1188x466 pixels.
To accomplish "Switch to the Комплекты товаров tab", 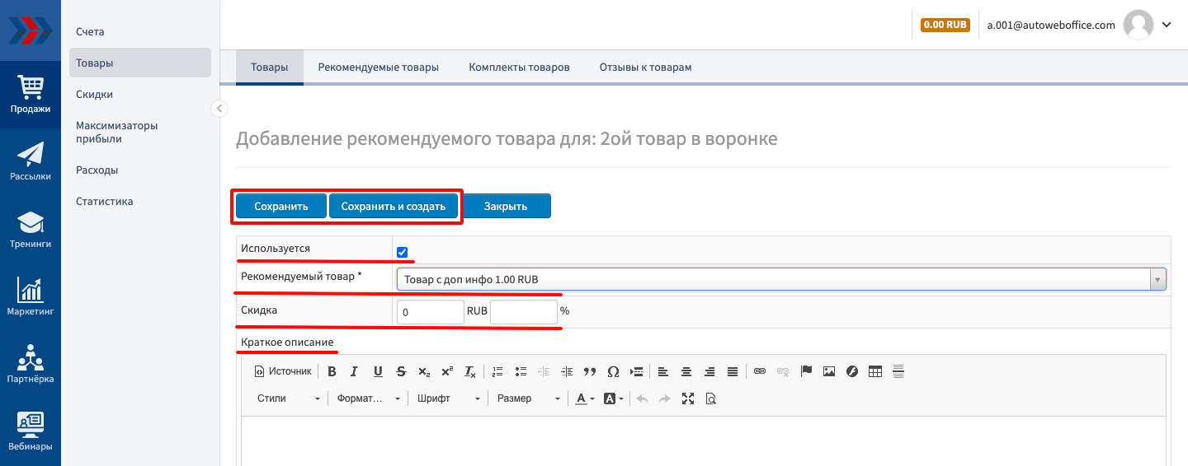I will tap(519, 68).
